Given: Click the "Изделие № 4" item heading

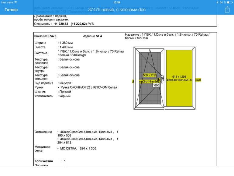Looking at the screenshot, I should (92, 36).
